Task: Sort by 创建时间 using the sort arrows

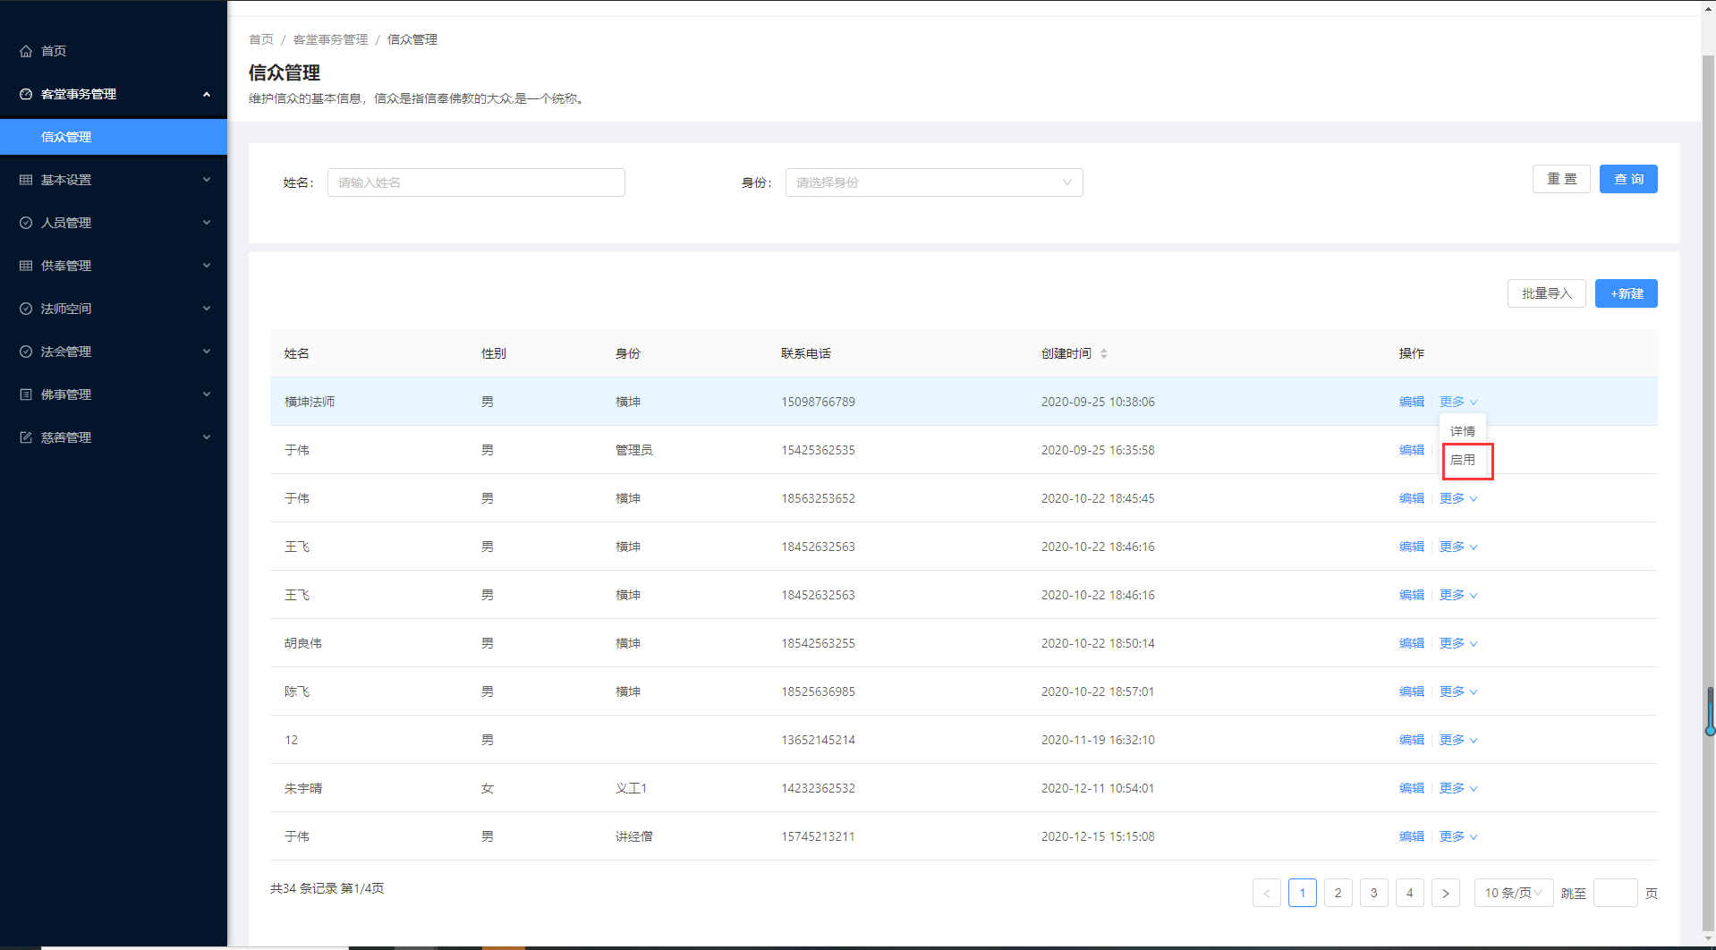Action: (x=1104, y=353)
